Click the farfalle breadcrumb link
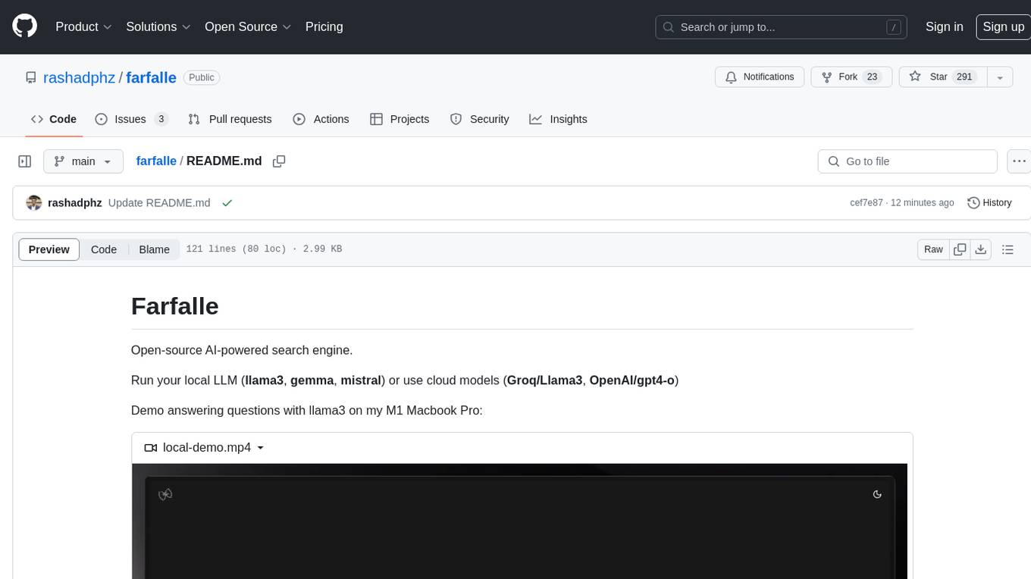This screenshot has width=1031, height=579. pyautogui.click(x=156, y=161)
